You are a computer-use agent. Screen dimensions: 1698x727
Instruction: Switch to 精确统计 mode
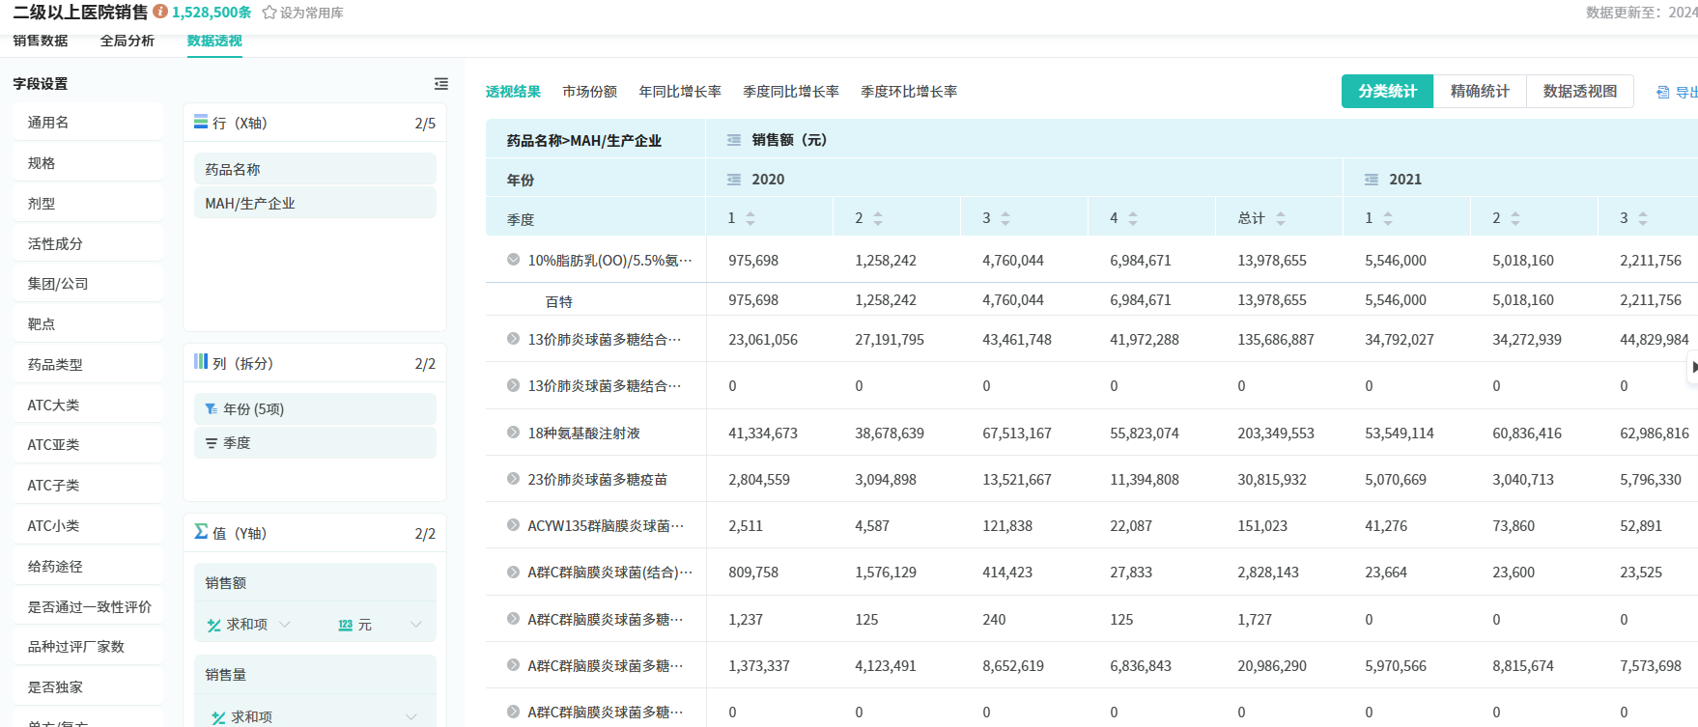(x=1480, y=91)
